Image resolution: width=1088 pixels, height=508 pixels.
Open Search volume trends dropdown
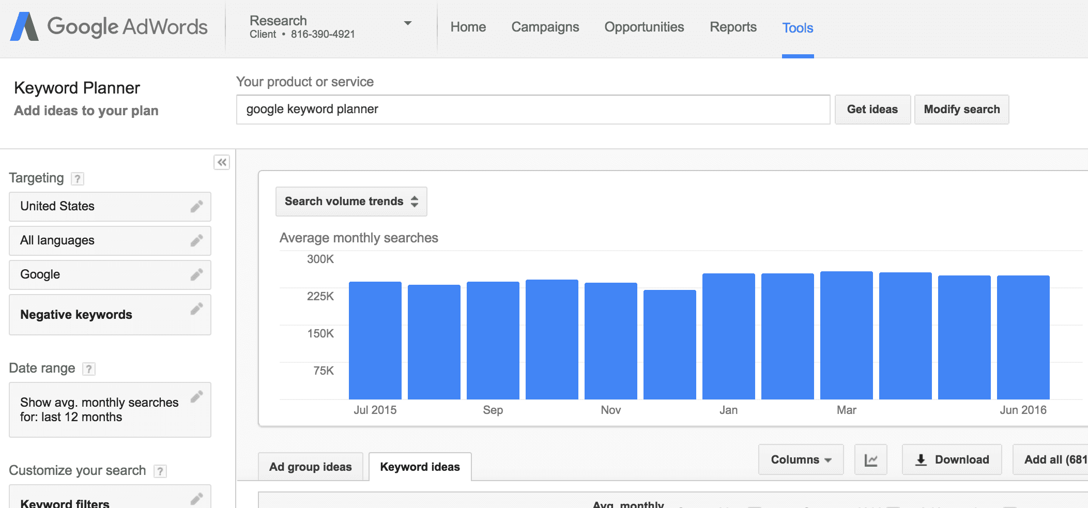pos(351,202)
